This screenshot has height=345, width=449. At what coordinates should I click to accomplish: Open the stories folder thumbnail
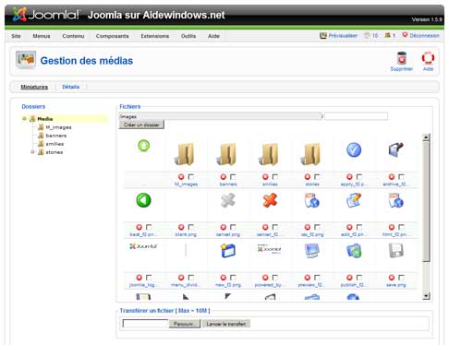(311, 154)
